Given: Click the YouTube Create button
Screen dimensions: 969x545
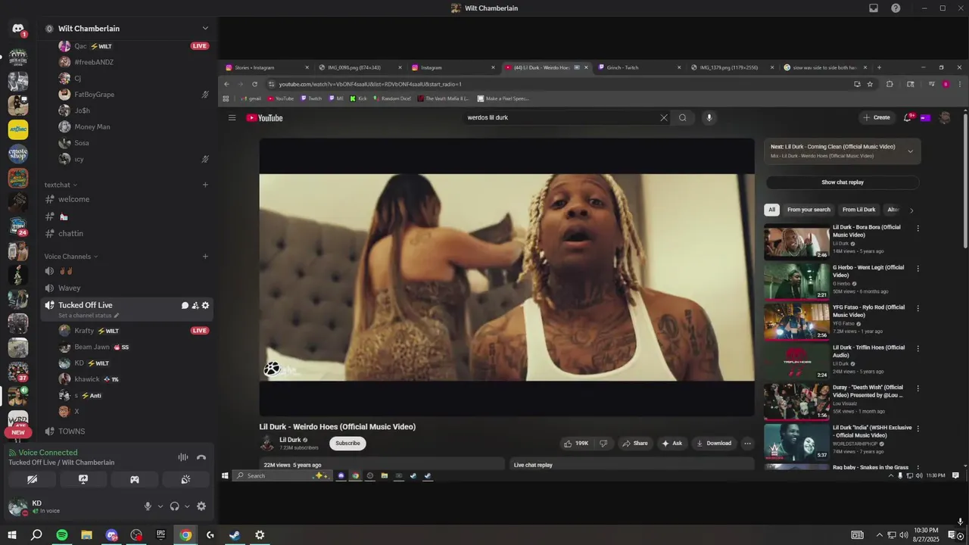Looking at the screenshot, I should (x=877, y=117).
